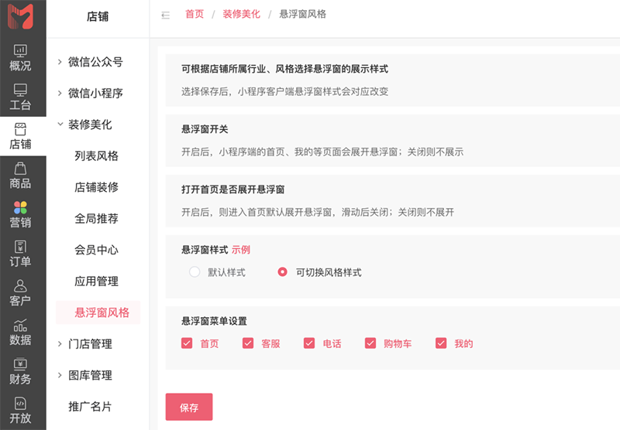Open the 店铺装修 submenu item
This screenshot has width=620, height=430.
click(x=96, y=187)
